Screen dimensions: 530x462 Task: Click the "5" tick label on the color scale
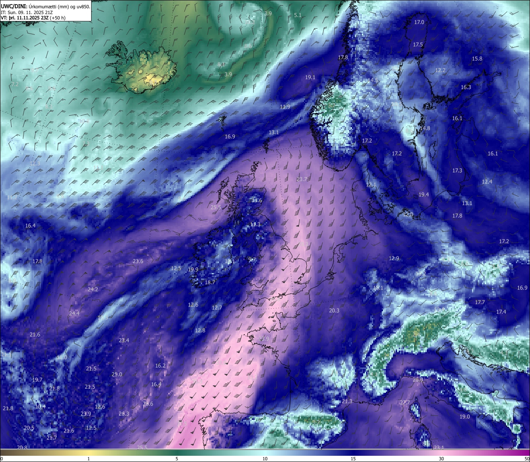click(177, 459)
